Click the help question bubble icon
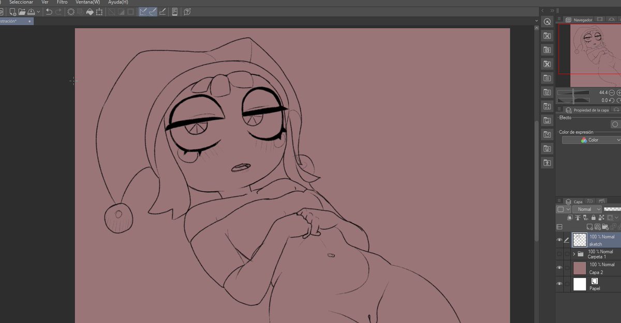Viewport: 621px width, 323px height. tap(187, 12)
